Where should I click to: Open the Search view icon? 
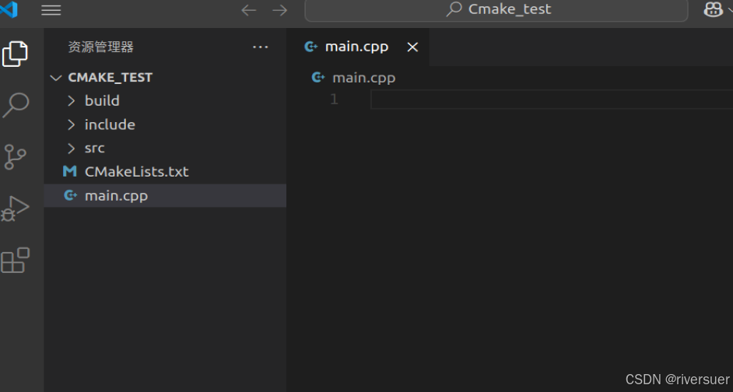16,104
